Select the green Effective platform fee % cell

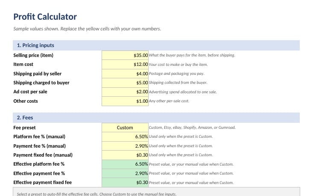[125, 164]
